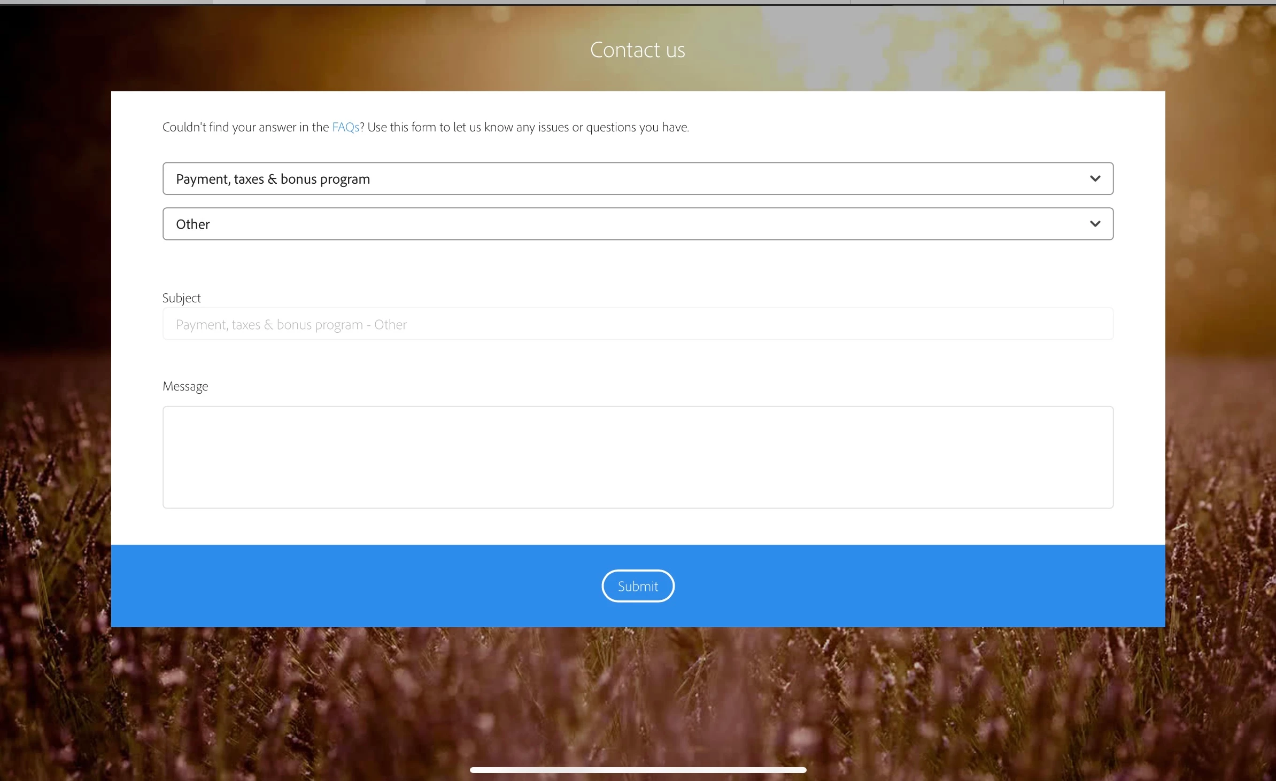This screenshot has height=781, width=1276.
Task: Tap the home indicator bar at the bottom
Action: click(x=638, y=770)
